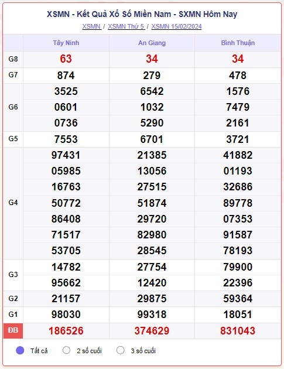Click An Giang G1 number 99318
This screenshot has width=284, height=369.
152,315
